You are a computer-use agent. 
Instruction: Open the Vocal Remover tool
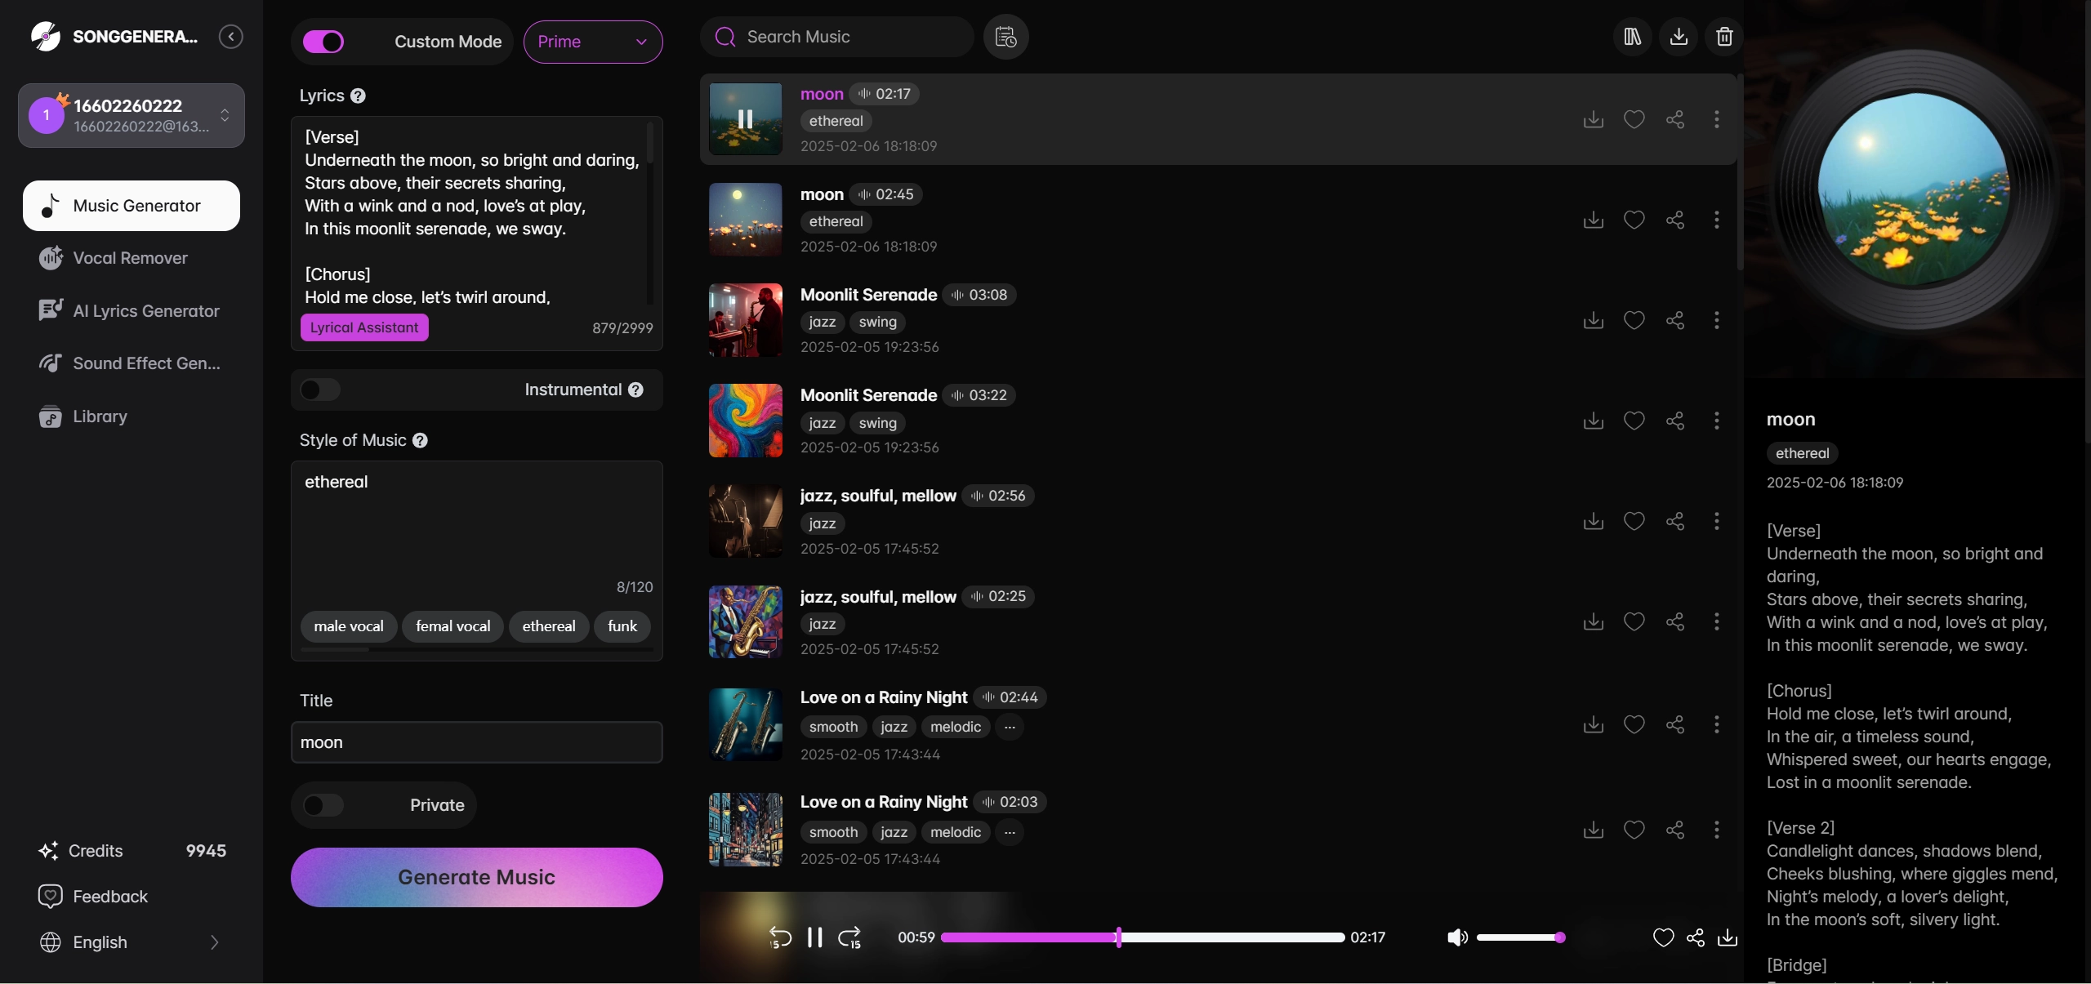(x=130, y=257)
